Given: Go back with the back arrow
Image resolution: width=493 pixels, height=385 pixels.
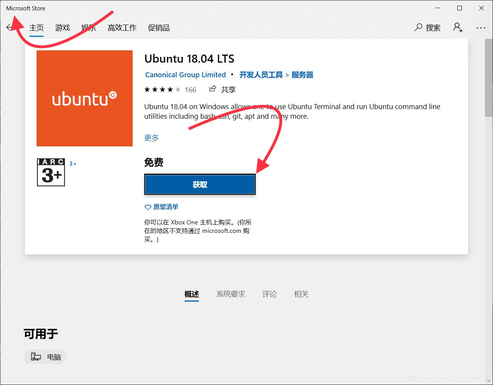Looking at the screenshot, I should [x=9, y=28].
